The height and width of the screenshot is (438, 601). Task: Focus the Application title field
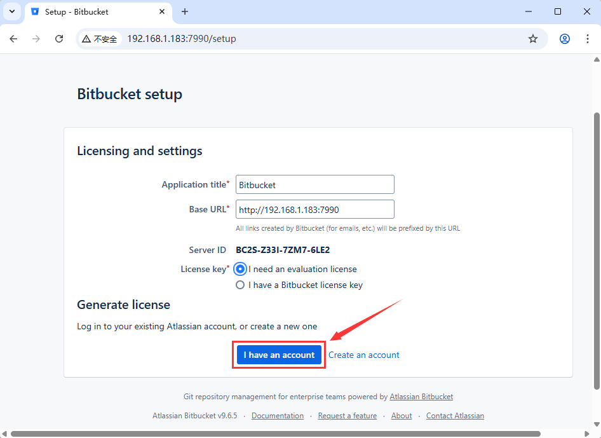(x=314, y=184)
